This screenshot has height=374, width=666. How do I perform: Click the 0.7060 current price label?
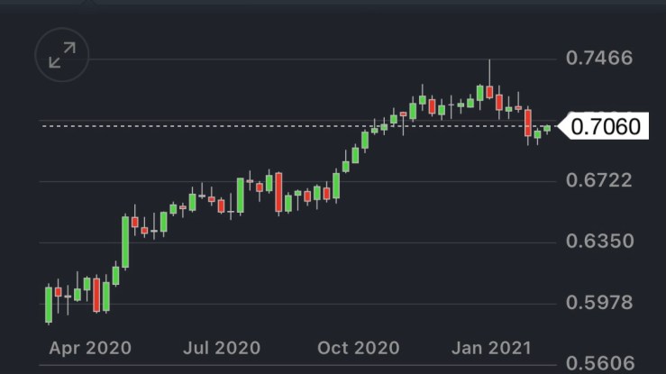[603, 126]
